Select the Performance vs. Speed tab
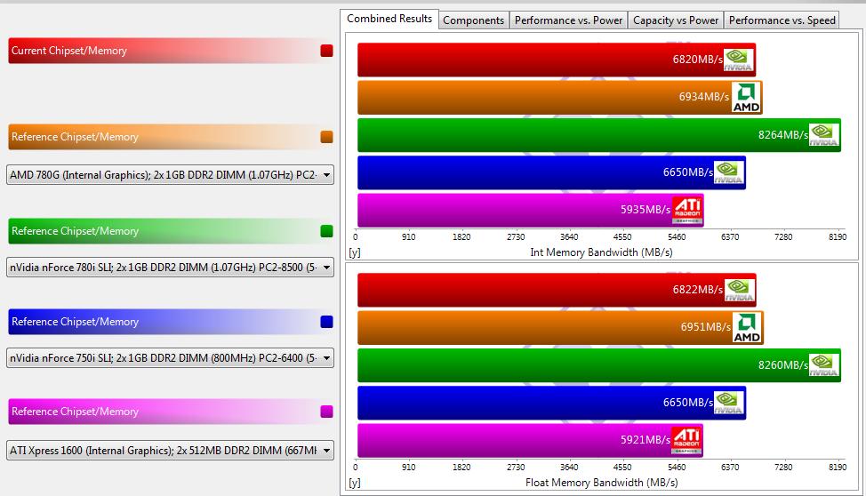Screen dimensions: 866x496 (x=782, y=20)
